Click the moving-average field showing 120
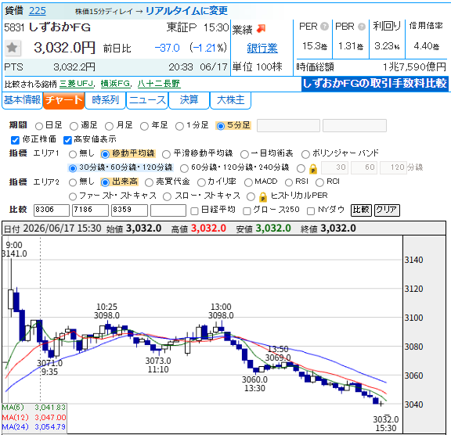451x435 pixels. (393, 167)
